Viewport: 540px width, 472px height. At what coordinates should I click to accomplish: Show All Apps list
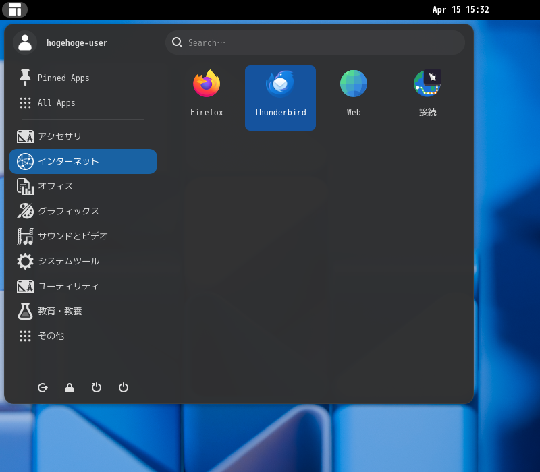point(83,103)
